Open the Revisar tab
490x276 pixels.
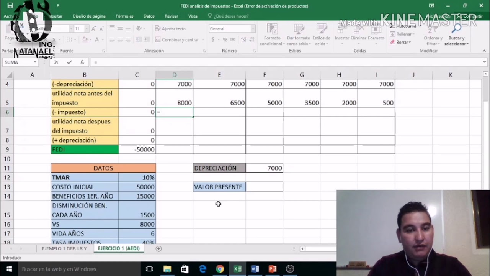[171, 16]
